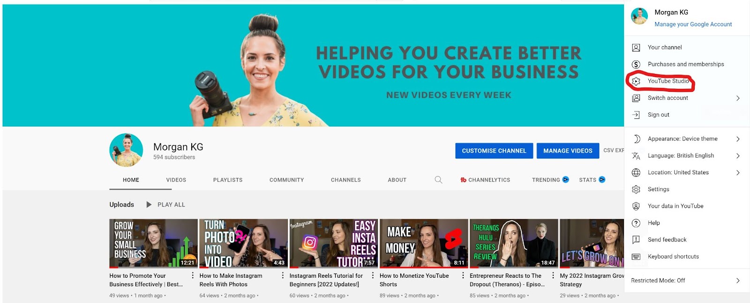Switch to the Channels tab
The image size is (750, 303).
[x=346, y=180]
